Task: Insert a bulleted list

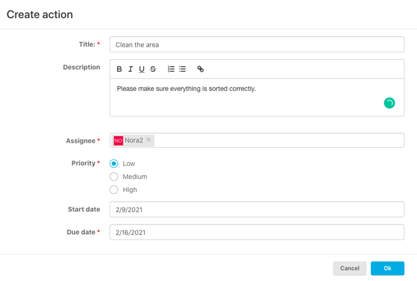Action: coord(182,69)
